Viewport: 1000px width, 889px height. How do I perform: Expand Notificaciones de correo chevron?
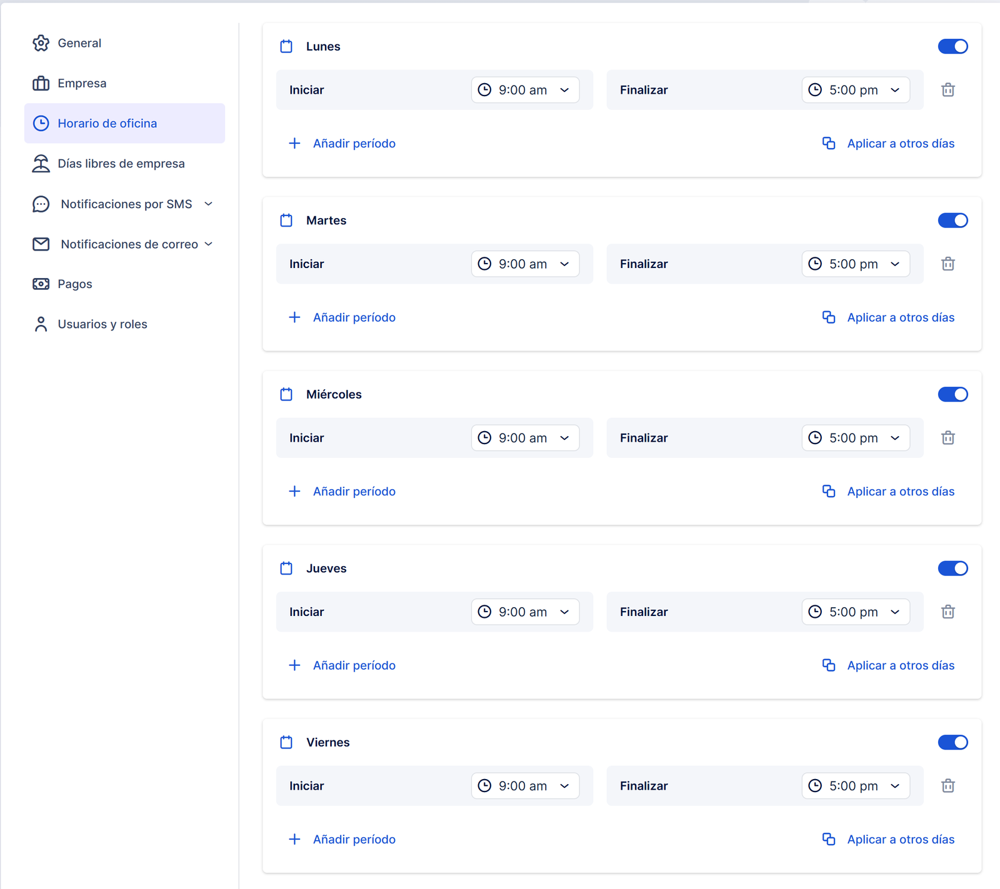209,244
